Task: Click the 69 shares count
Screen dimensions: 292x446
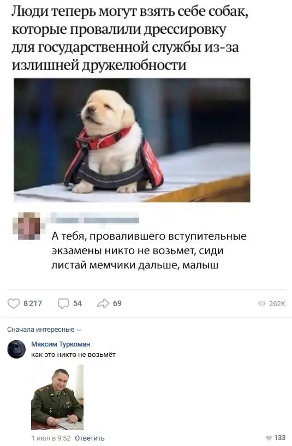Action: coord(117,303)
